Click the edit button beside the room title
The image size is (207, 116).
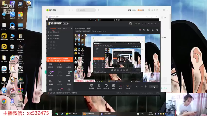click(x=88, y=29)
